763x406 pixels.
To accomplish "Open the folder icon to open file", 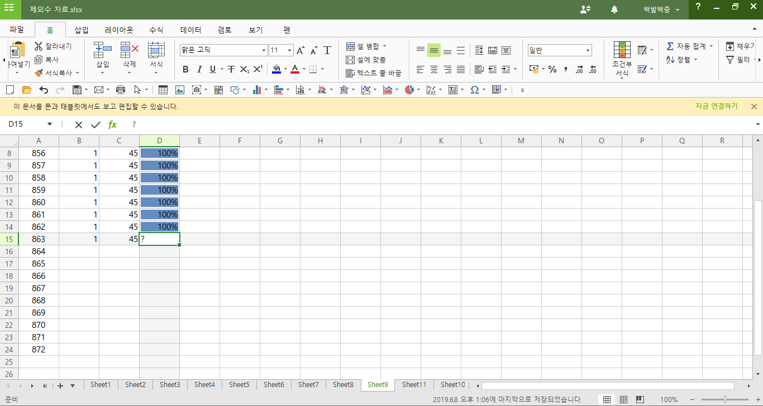I will 26,90.
